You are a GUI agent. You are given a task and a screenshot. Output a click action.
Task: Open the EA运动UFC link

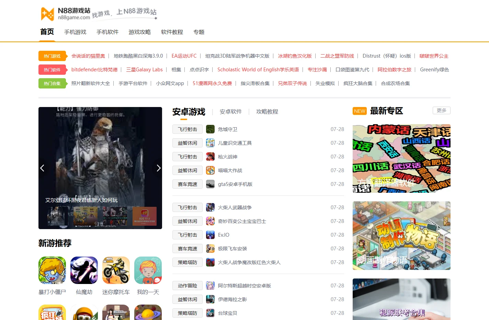click(184, 56)
